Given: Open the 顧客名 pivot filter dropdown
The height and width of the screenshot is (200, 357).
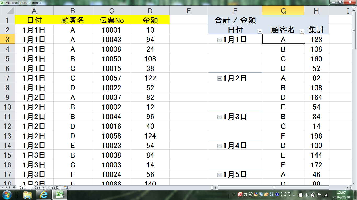Looking at the screenshot, I should [x=302, y=31].
